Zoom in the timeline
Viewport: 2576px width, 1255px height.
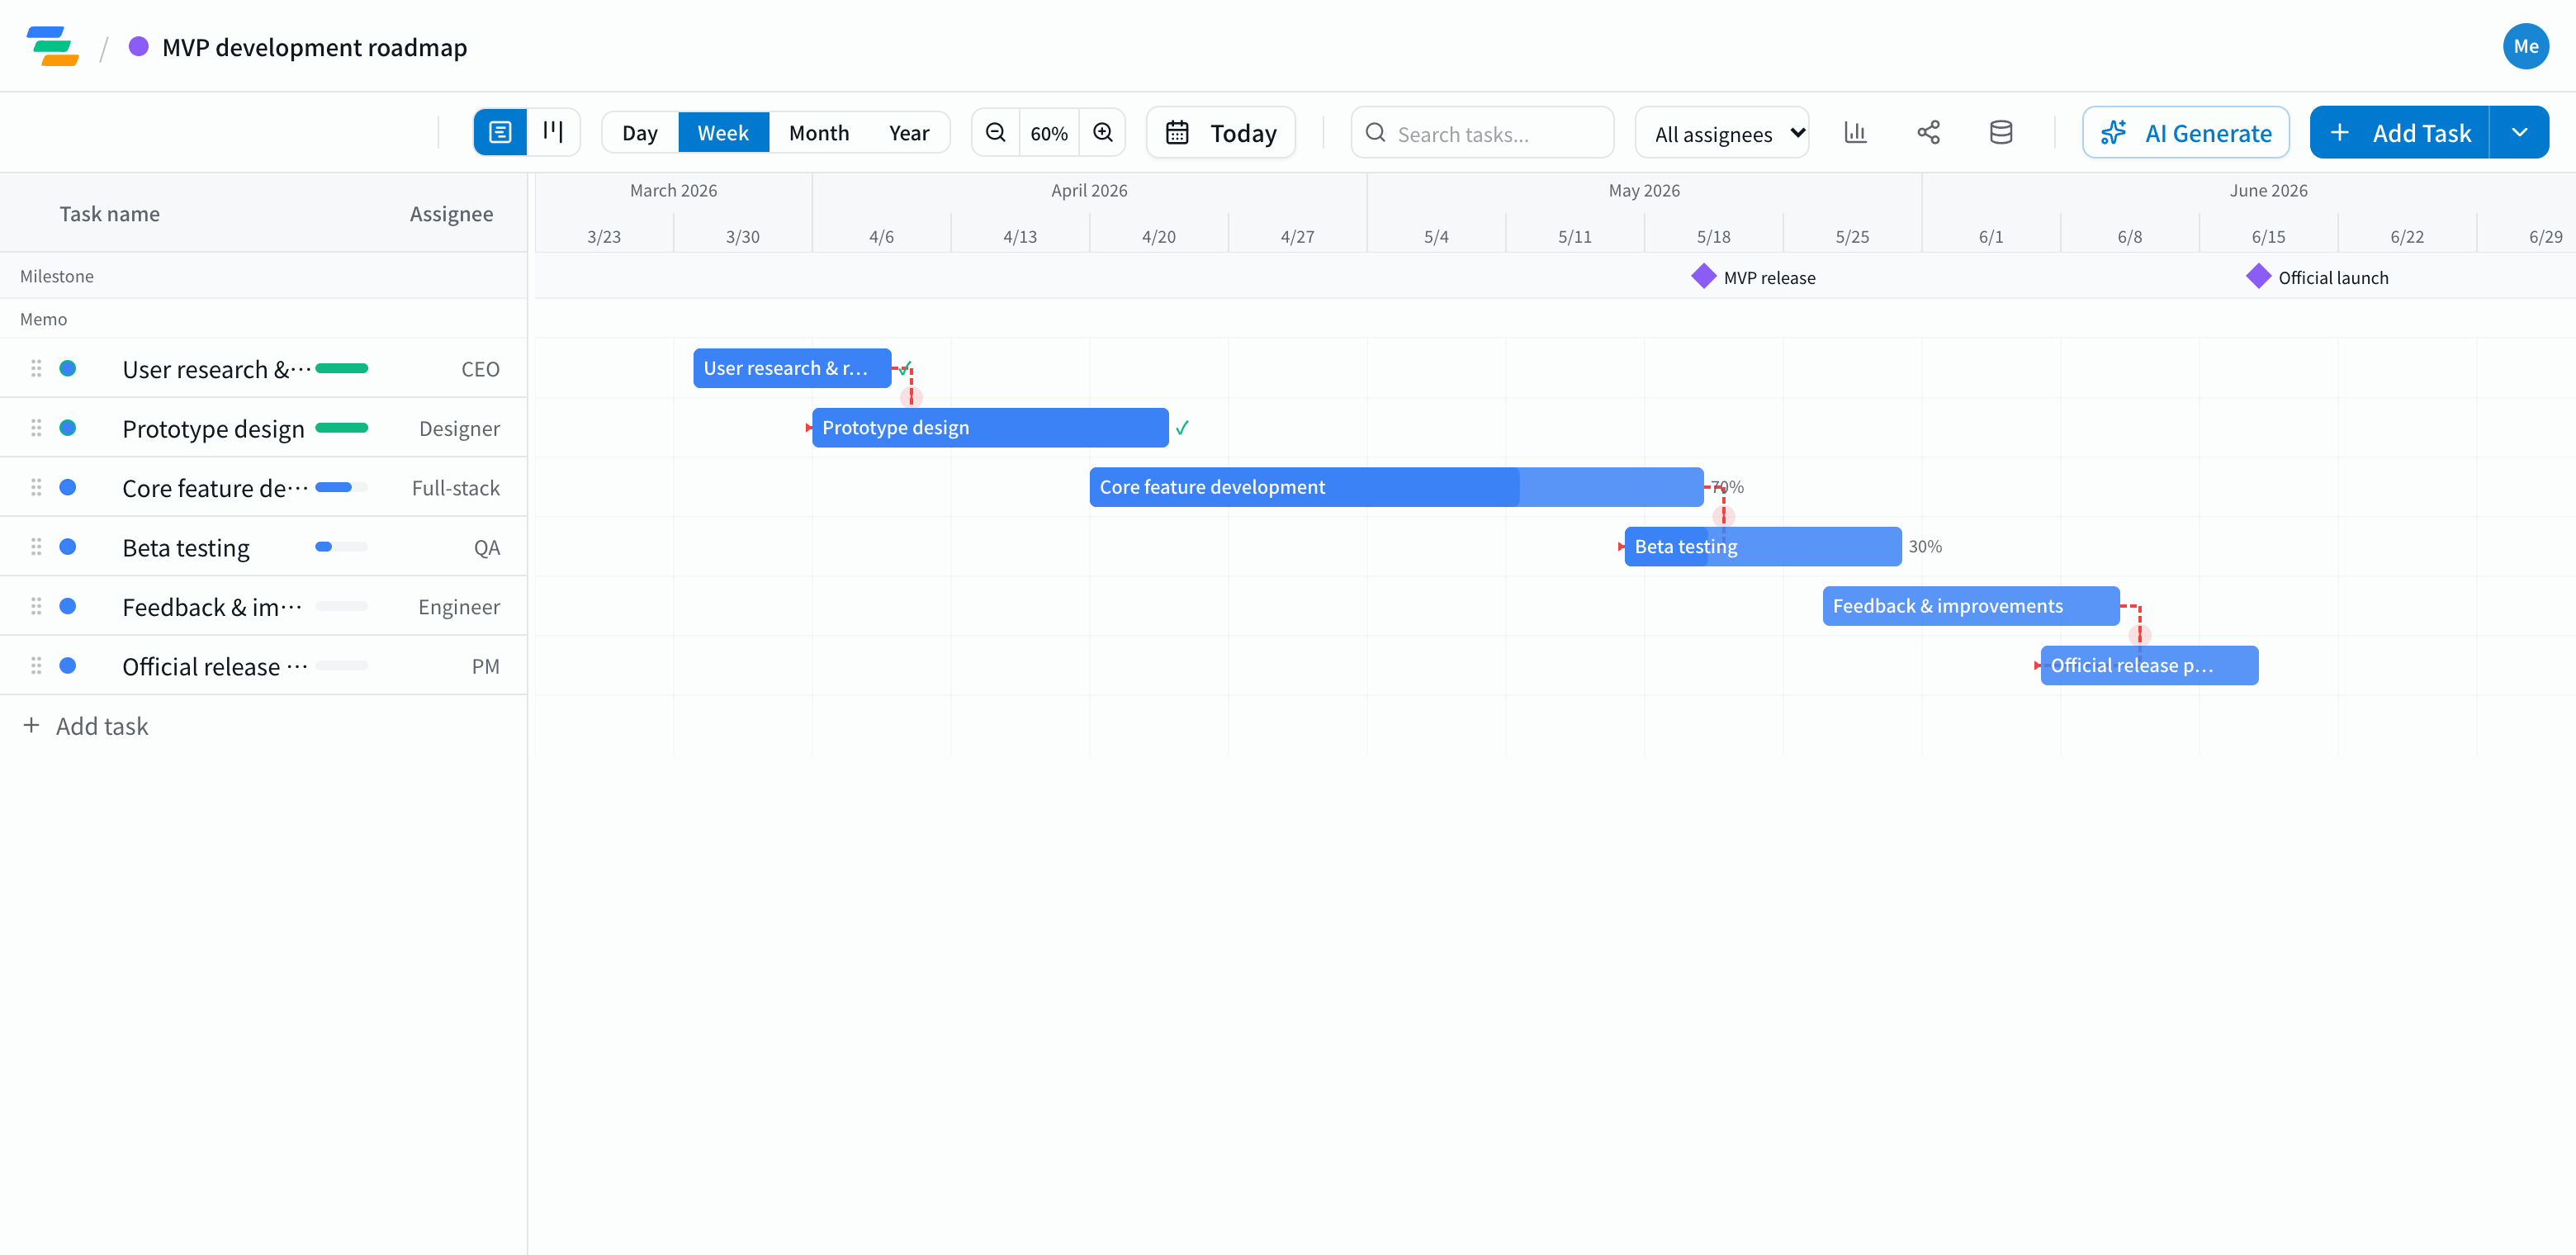pos(1103,133)
